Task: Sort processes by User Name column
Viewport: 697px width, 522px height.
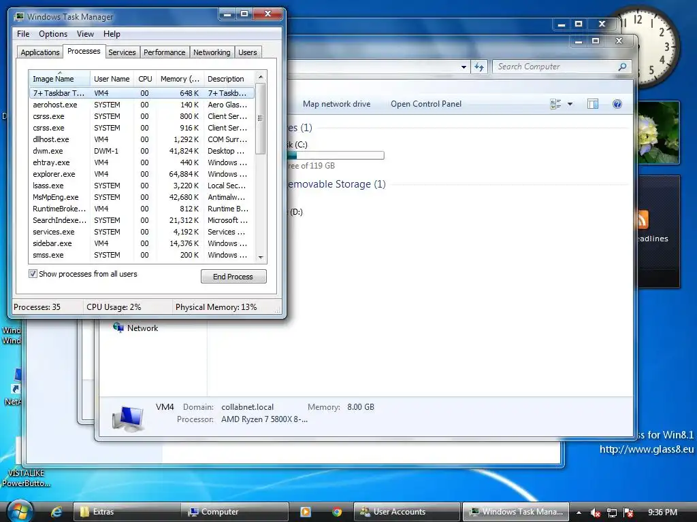Action: tap(112, 79)
